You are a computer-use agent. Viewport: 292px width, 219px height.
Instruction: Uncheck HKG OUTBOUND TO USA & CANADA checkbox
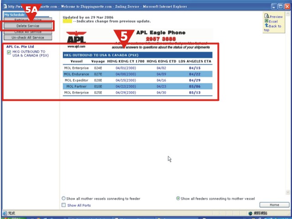tap(9, 52)
